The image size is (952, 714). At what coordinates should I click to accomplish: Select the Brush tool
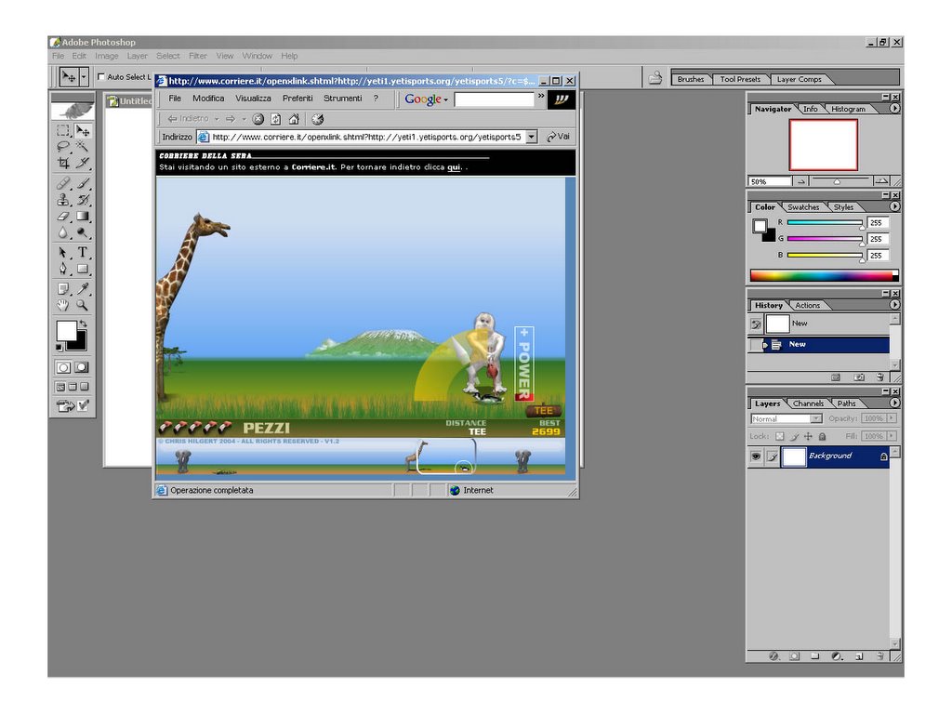point(83,183)
